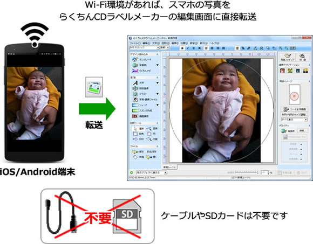Expand the イラスト arrow dropdown
Viewport: 313px width, 244px height.
[158, 94]
